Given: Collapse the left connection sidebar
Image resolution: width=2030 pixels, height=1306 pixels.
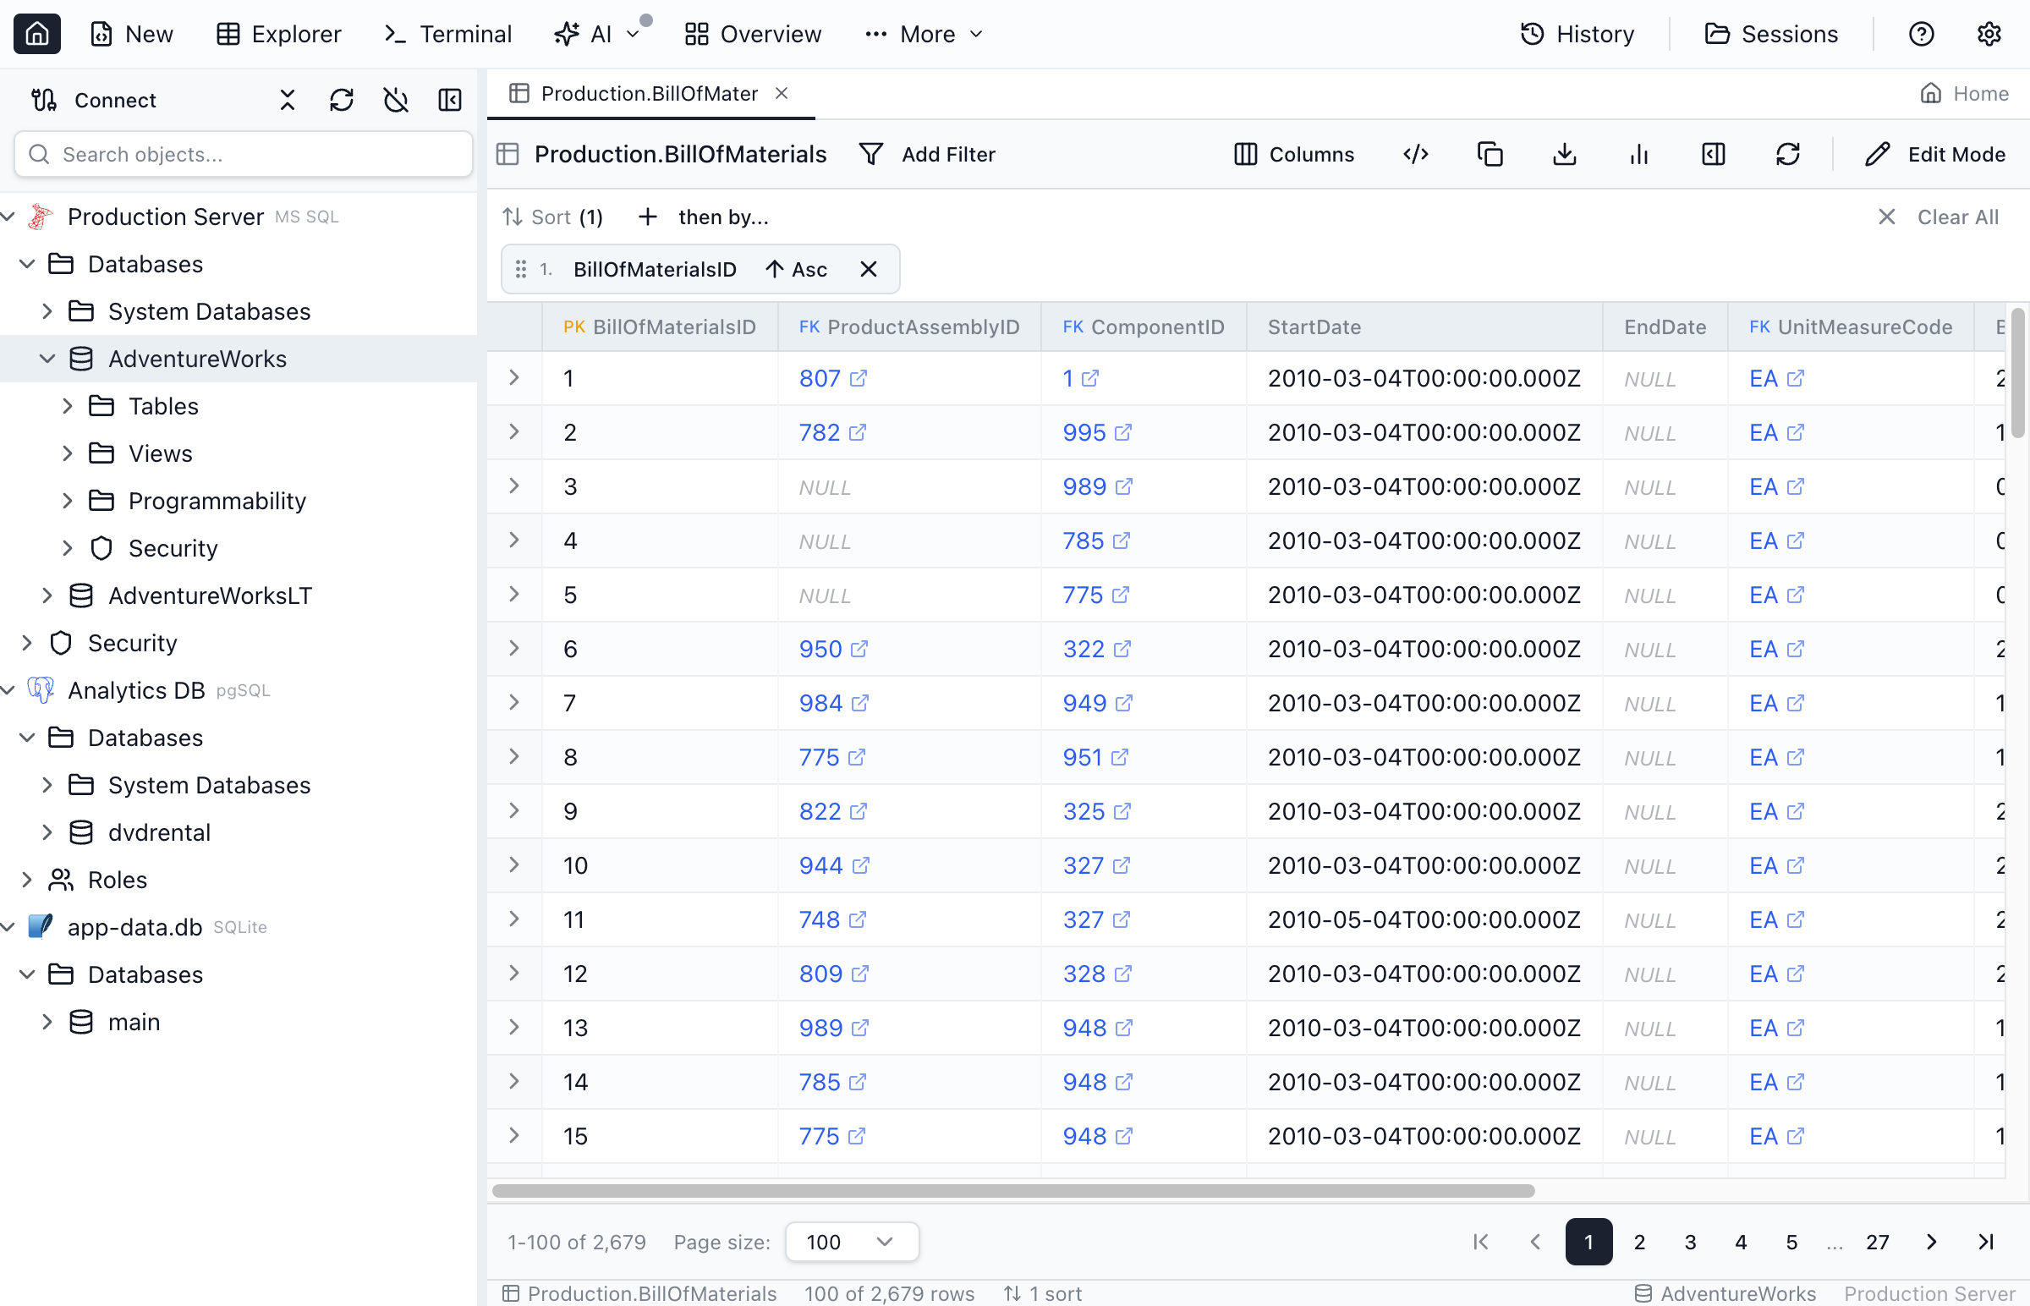Looking at the screenshot, I should tap(449, 99).
